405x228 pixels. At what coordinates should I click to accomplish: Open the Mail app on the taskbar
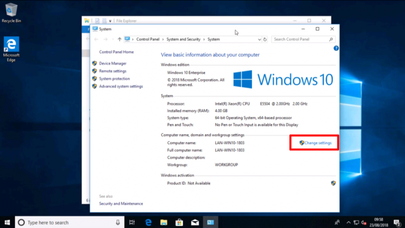(x=195, y=222)
